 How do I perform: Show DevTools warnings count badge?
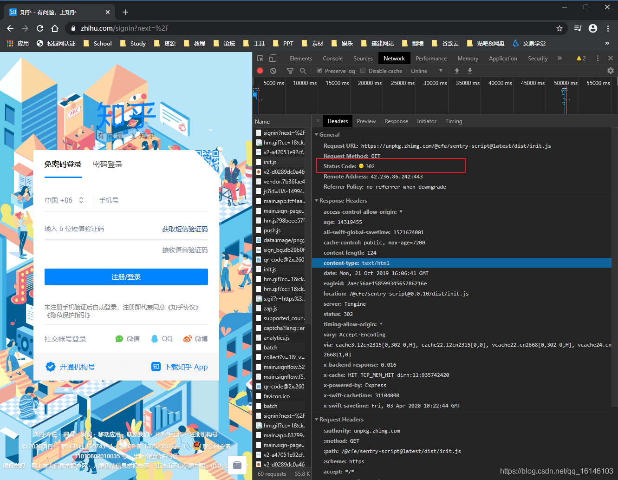(x=581, y=58)
